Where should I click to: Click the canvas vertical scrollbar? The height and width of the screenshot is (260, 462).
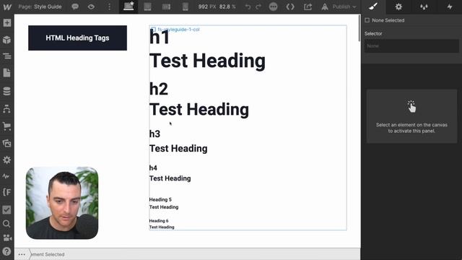(359, 28)
